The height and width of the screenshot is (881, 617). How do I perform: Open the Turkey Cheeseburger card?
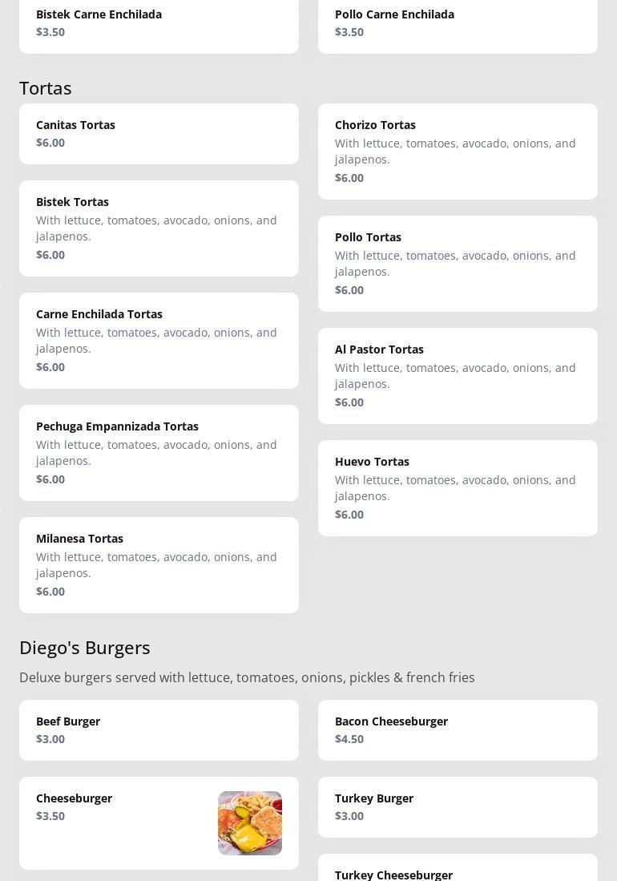click(x=458, y=871)
